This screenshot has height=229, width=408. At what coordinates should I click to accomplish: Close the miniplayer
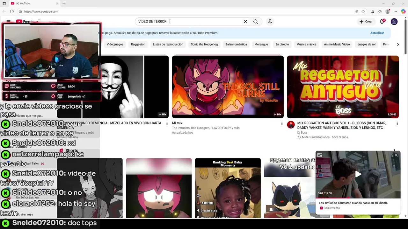[396, 155]
